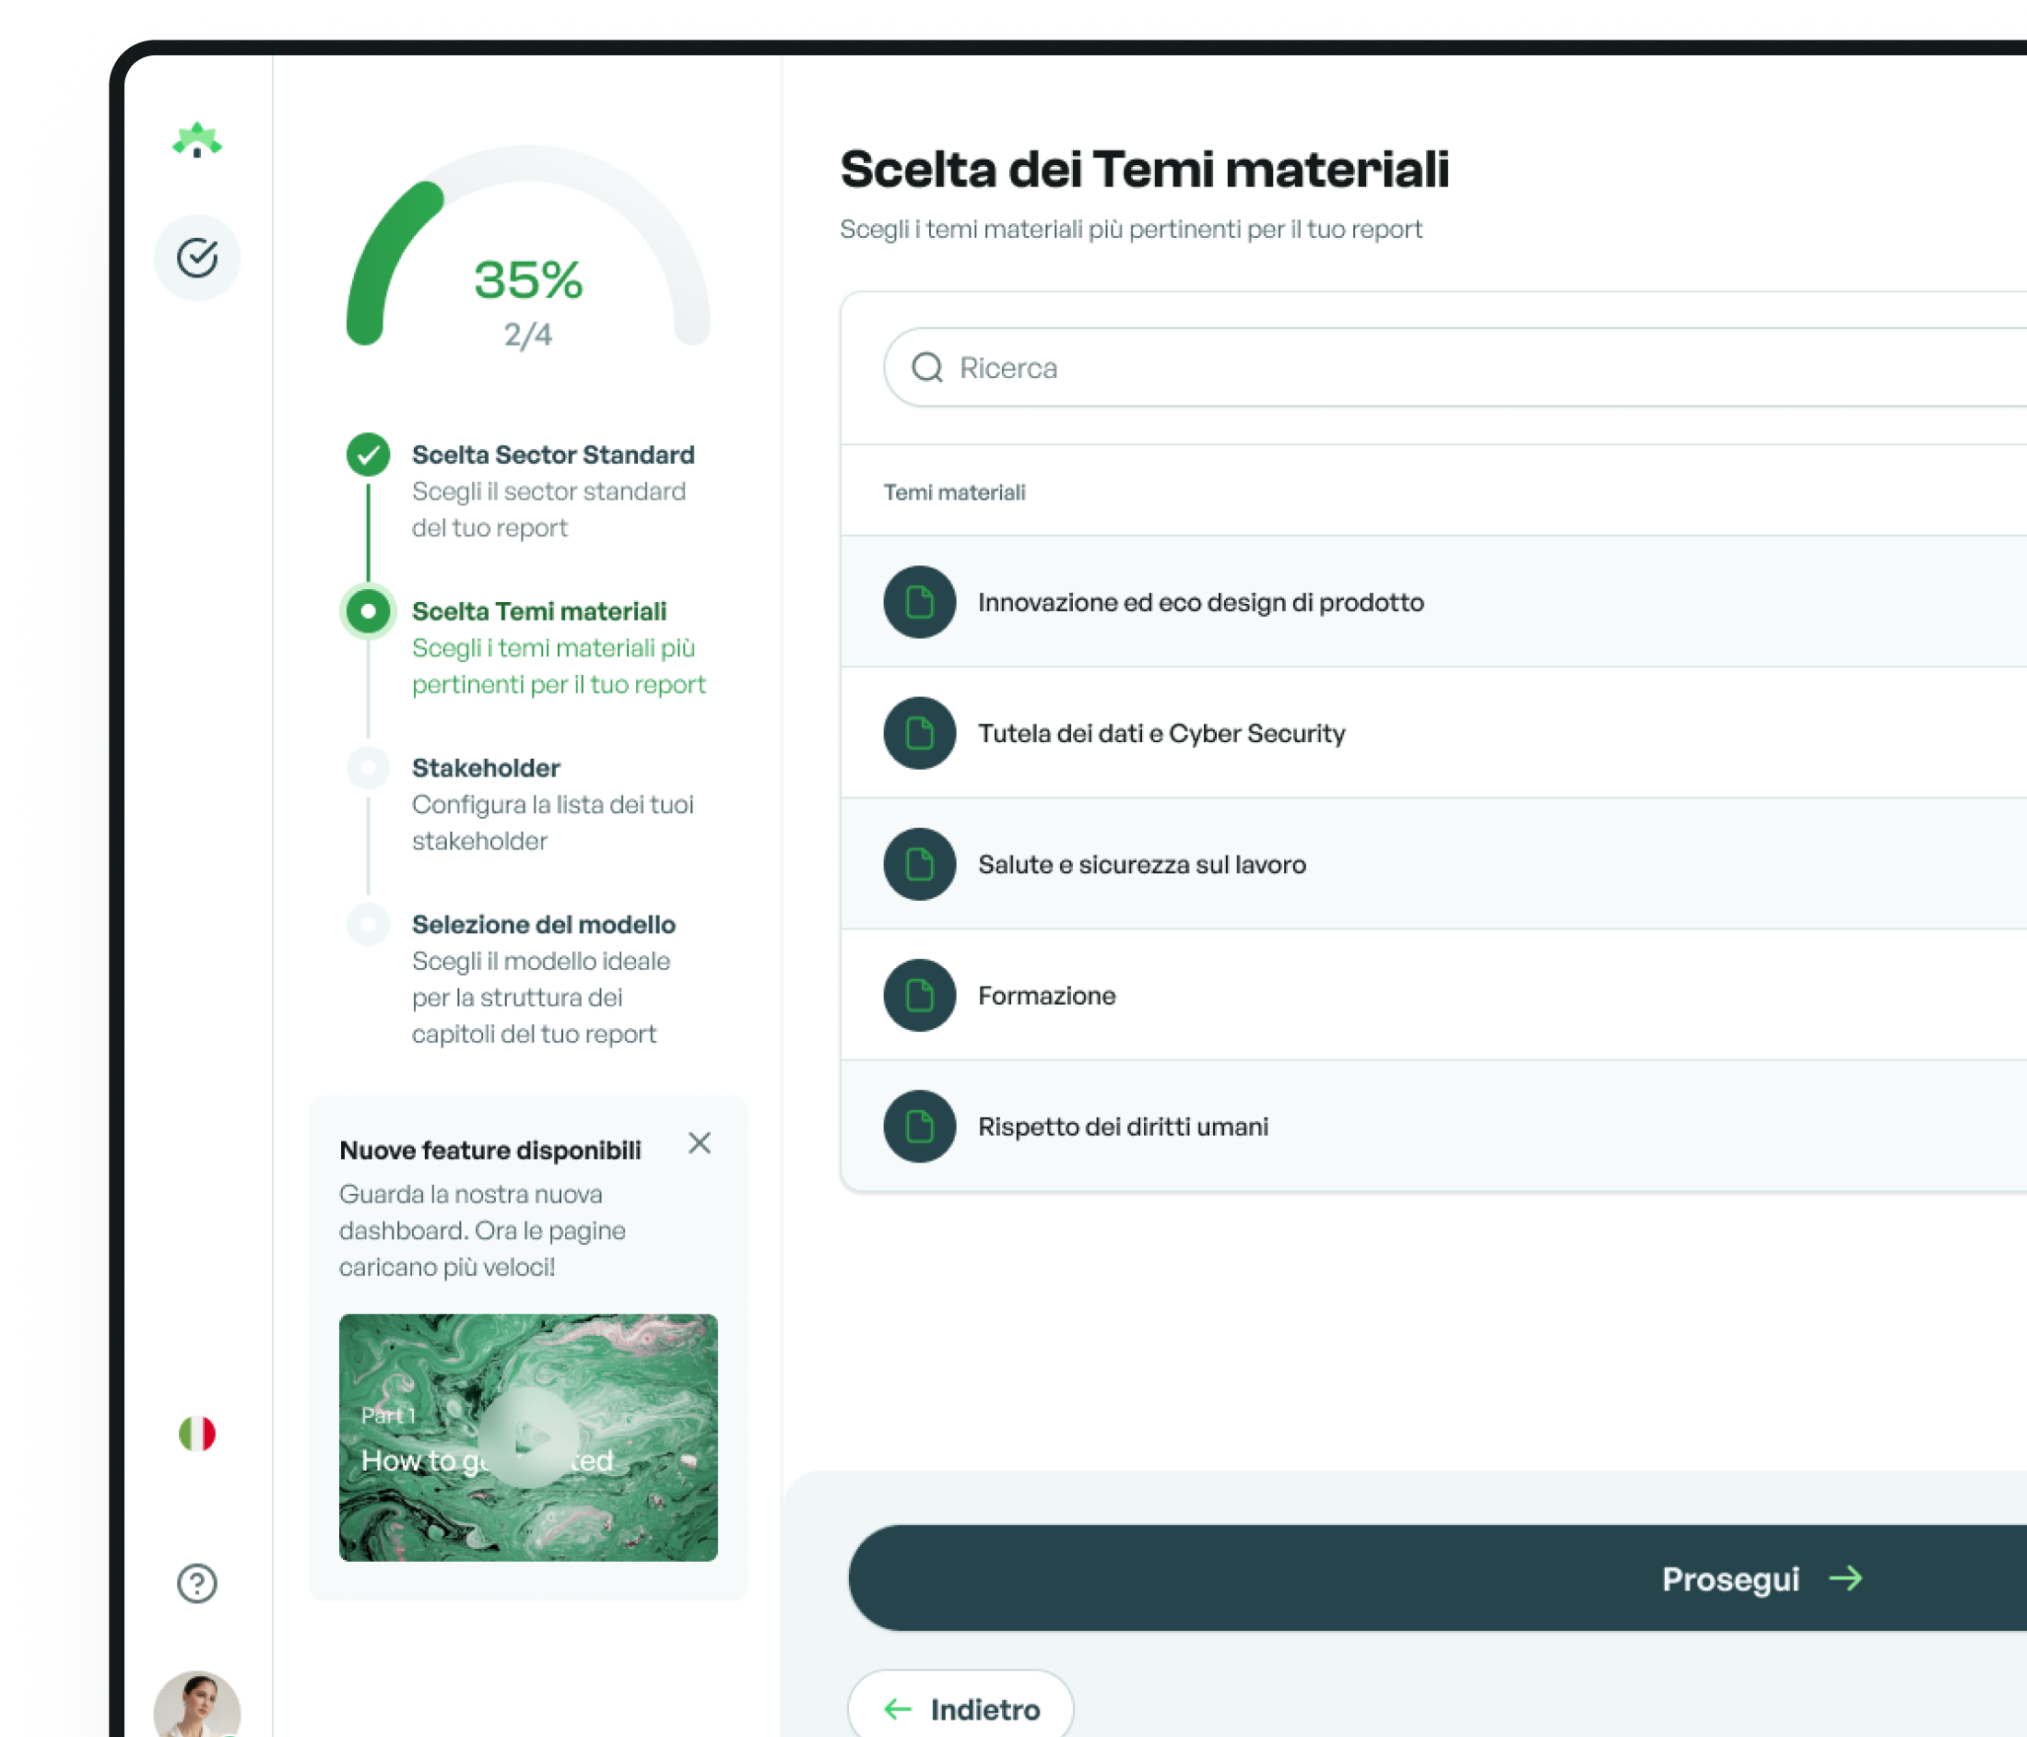Select the completed Scelta Sector Standard step
Viewport: 2027px width, 1737px height.
[x=552, y=455]
